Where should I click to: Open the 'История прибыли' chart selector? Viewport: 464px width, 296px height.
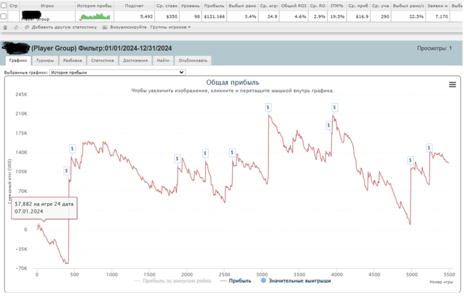point(117,72)
